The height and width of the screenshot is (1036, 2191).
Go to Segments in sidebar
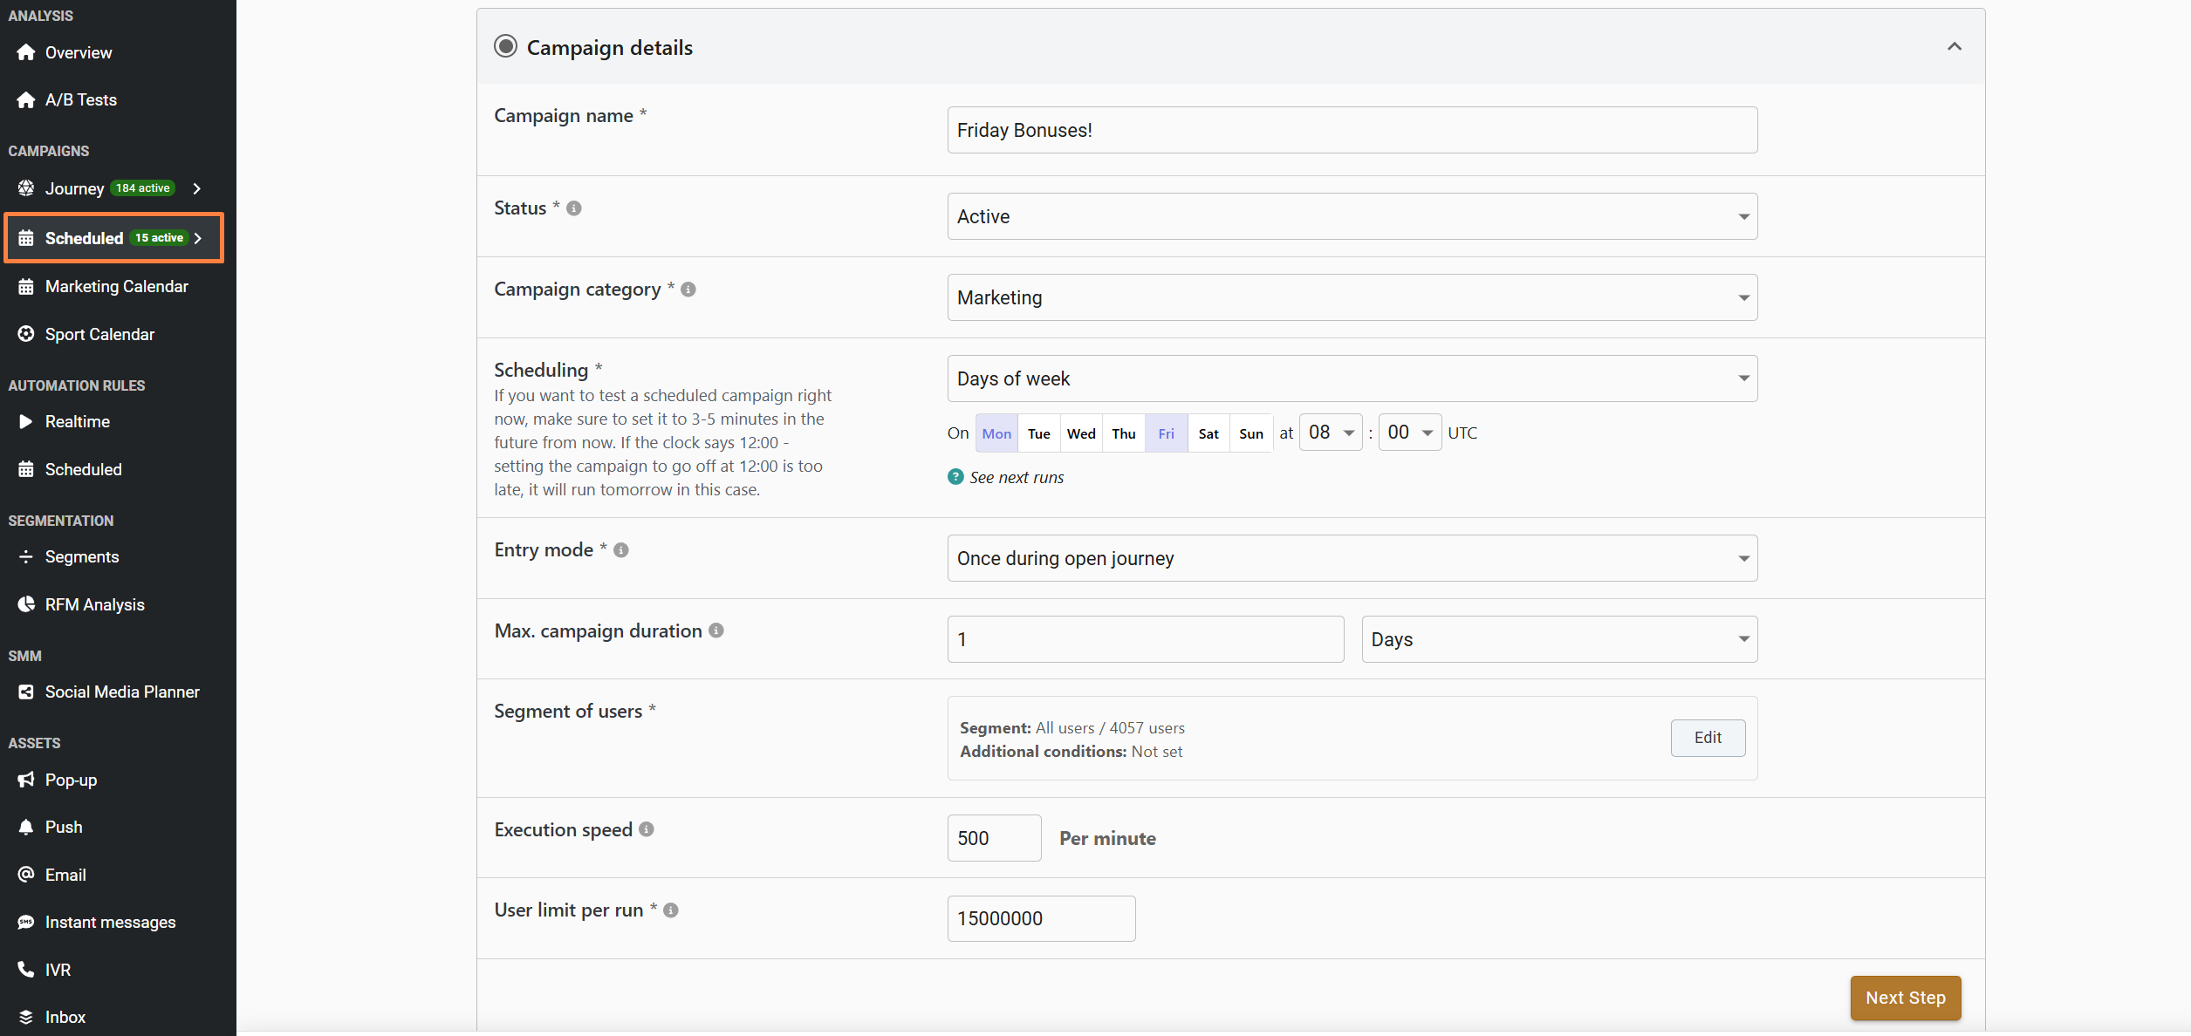tap(82, 556)
